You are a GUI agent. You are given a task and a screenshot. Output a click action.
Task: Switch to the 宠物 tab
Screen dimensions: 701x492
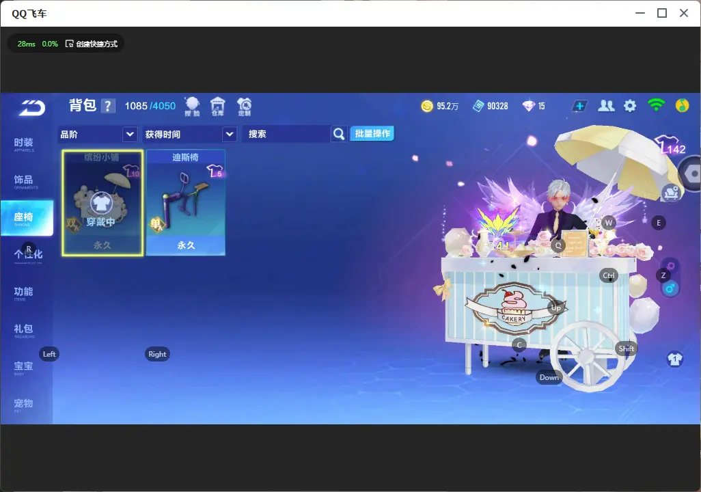[x=24, y=404]
